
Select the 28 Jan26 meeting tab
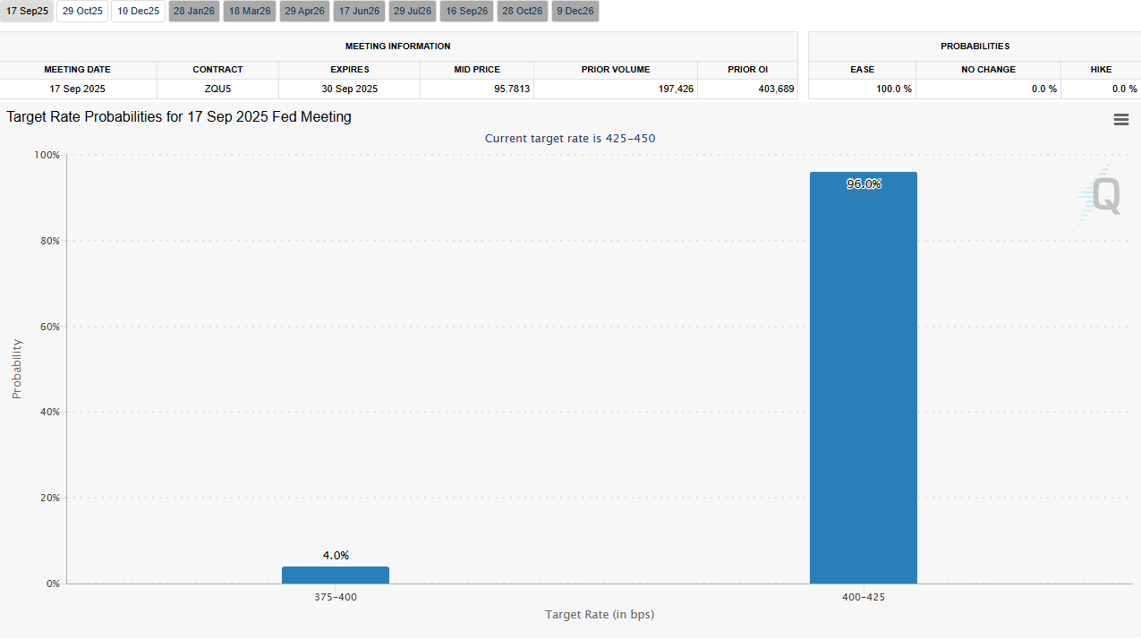tap(193, 12)
